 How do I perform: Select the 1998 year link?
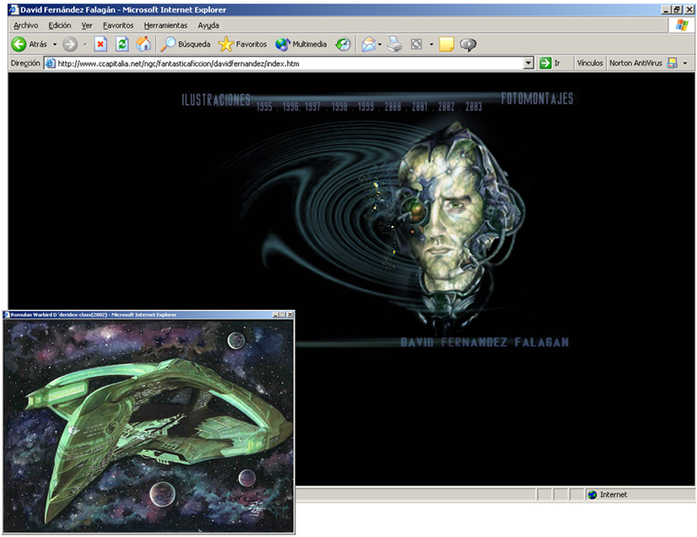pyautogui.click(x=339, y=106)
